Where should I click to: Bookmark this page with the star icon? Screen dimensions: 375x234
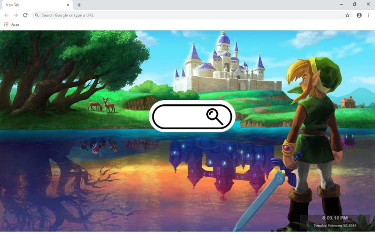(x=347, y=15)
